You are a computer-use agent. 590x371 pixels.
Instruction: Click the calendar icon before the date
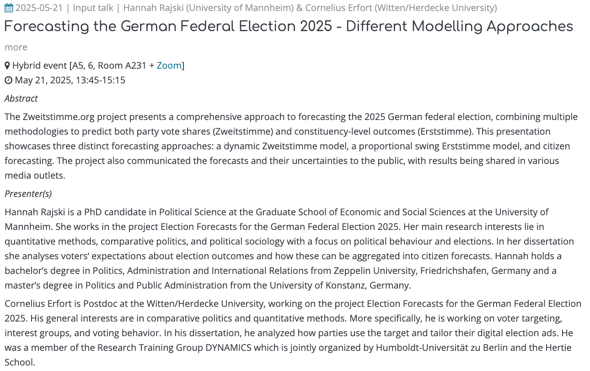click(9, 8)
